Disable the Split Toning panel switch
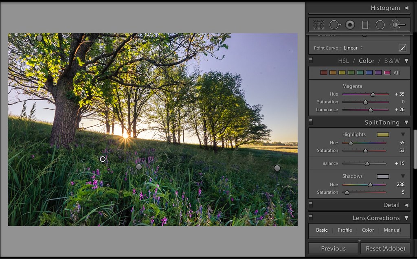 coord(311,122)
